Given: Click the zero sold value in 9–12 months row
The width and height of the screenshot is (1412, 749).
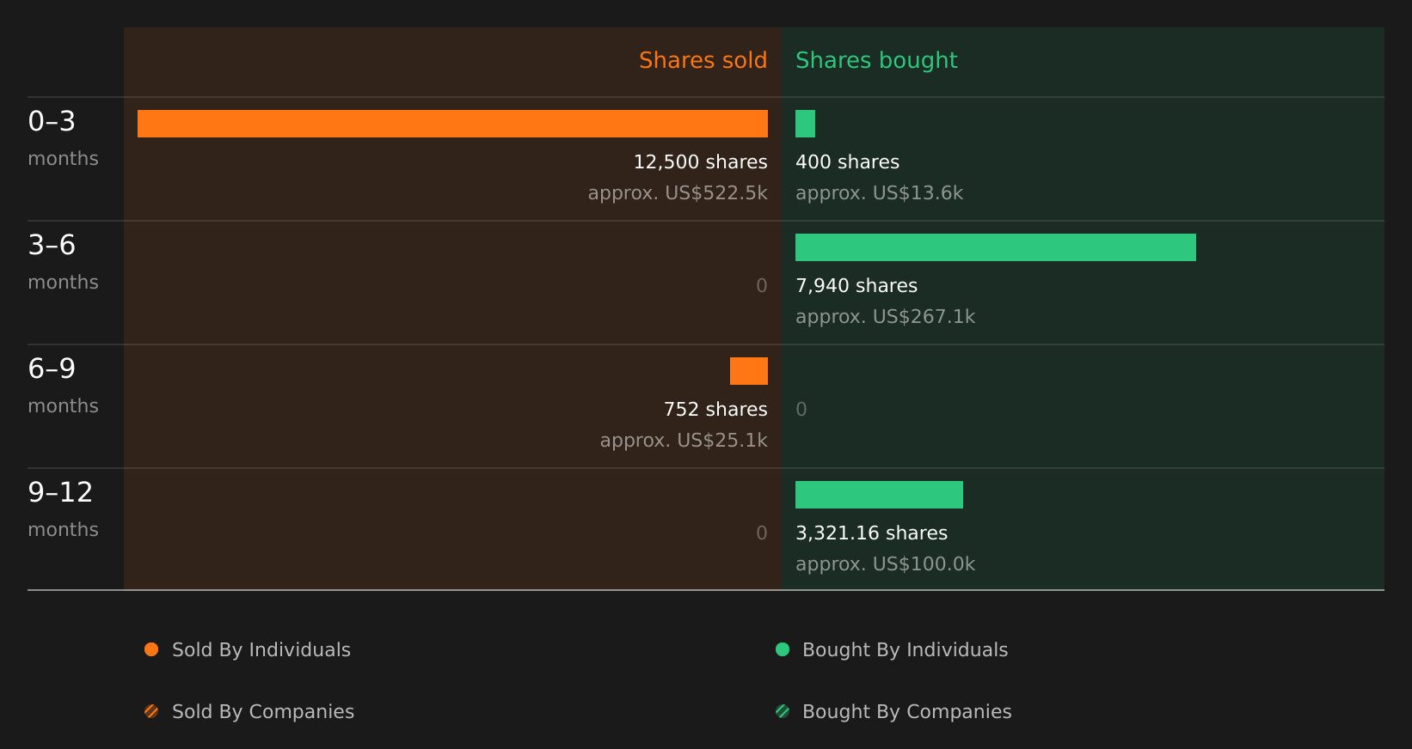Looking at the screenshot, I should point(762,533).
